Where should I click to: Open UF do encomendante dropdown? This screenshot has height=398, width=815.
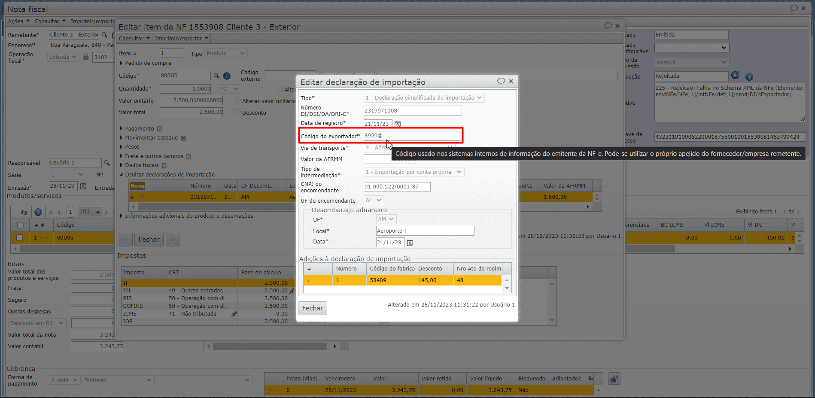pos(374,201)
